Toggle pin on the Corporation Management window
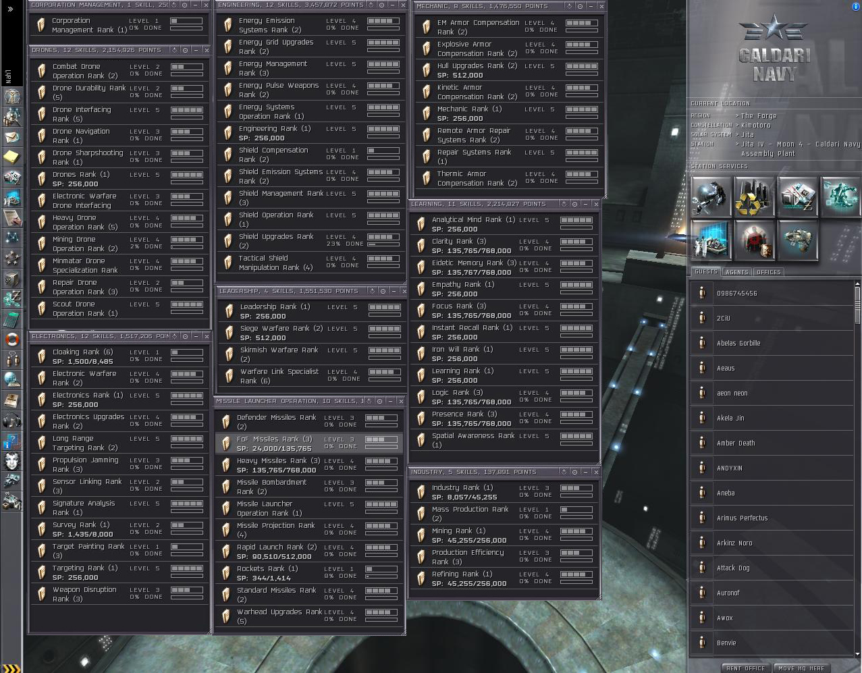This screenshot has width=862, height=673. pyautogui.click(x=185, y=5)
